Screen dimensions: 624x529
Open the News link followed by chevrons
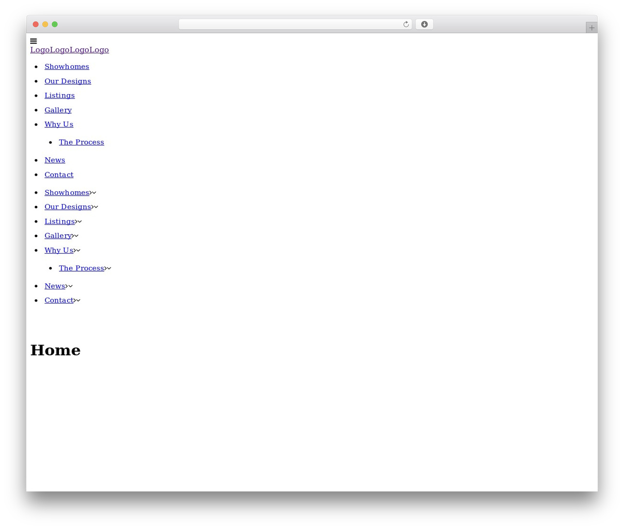click(x=55, y=286)
